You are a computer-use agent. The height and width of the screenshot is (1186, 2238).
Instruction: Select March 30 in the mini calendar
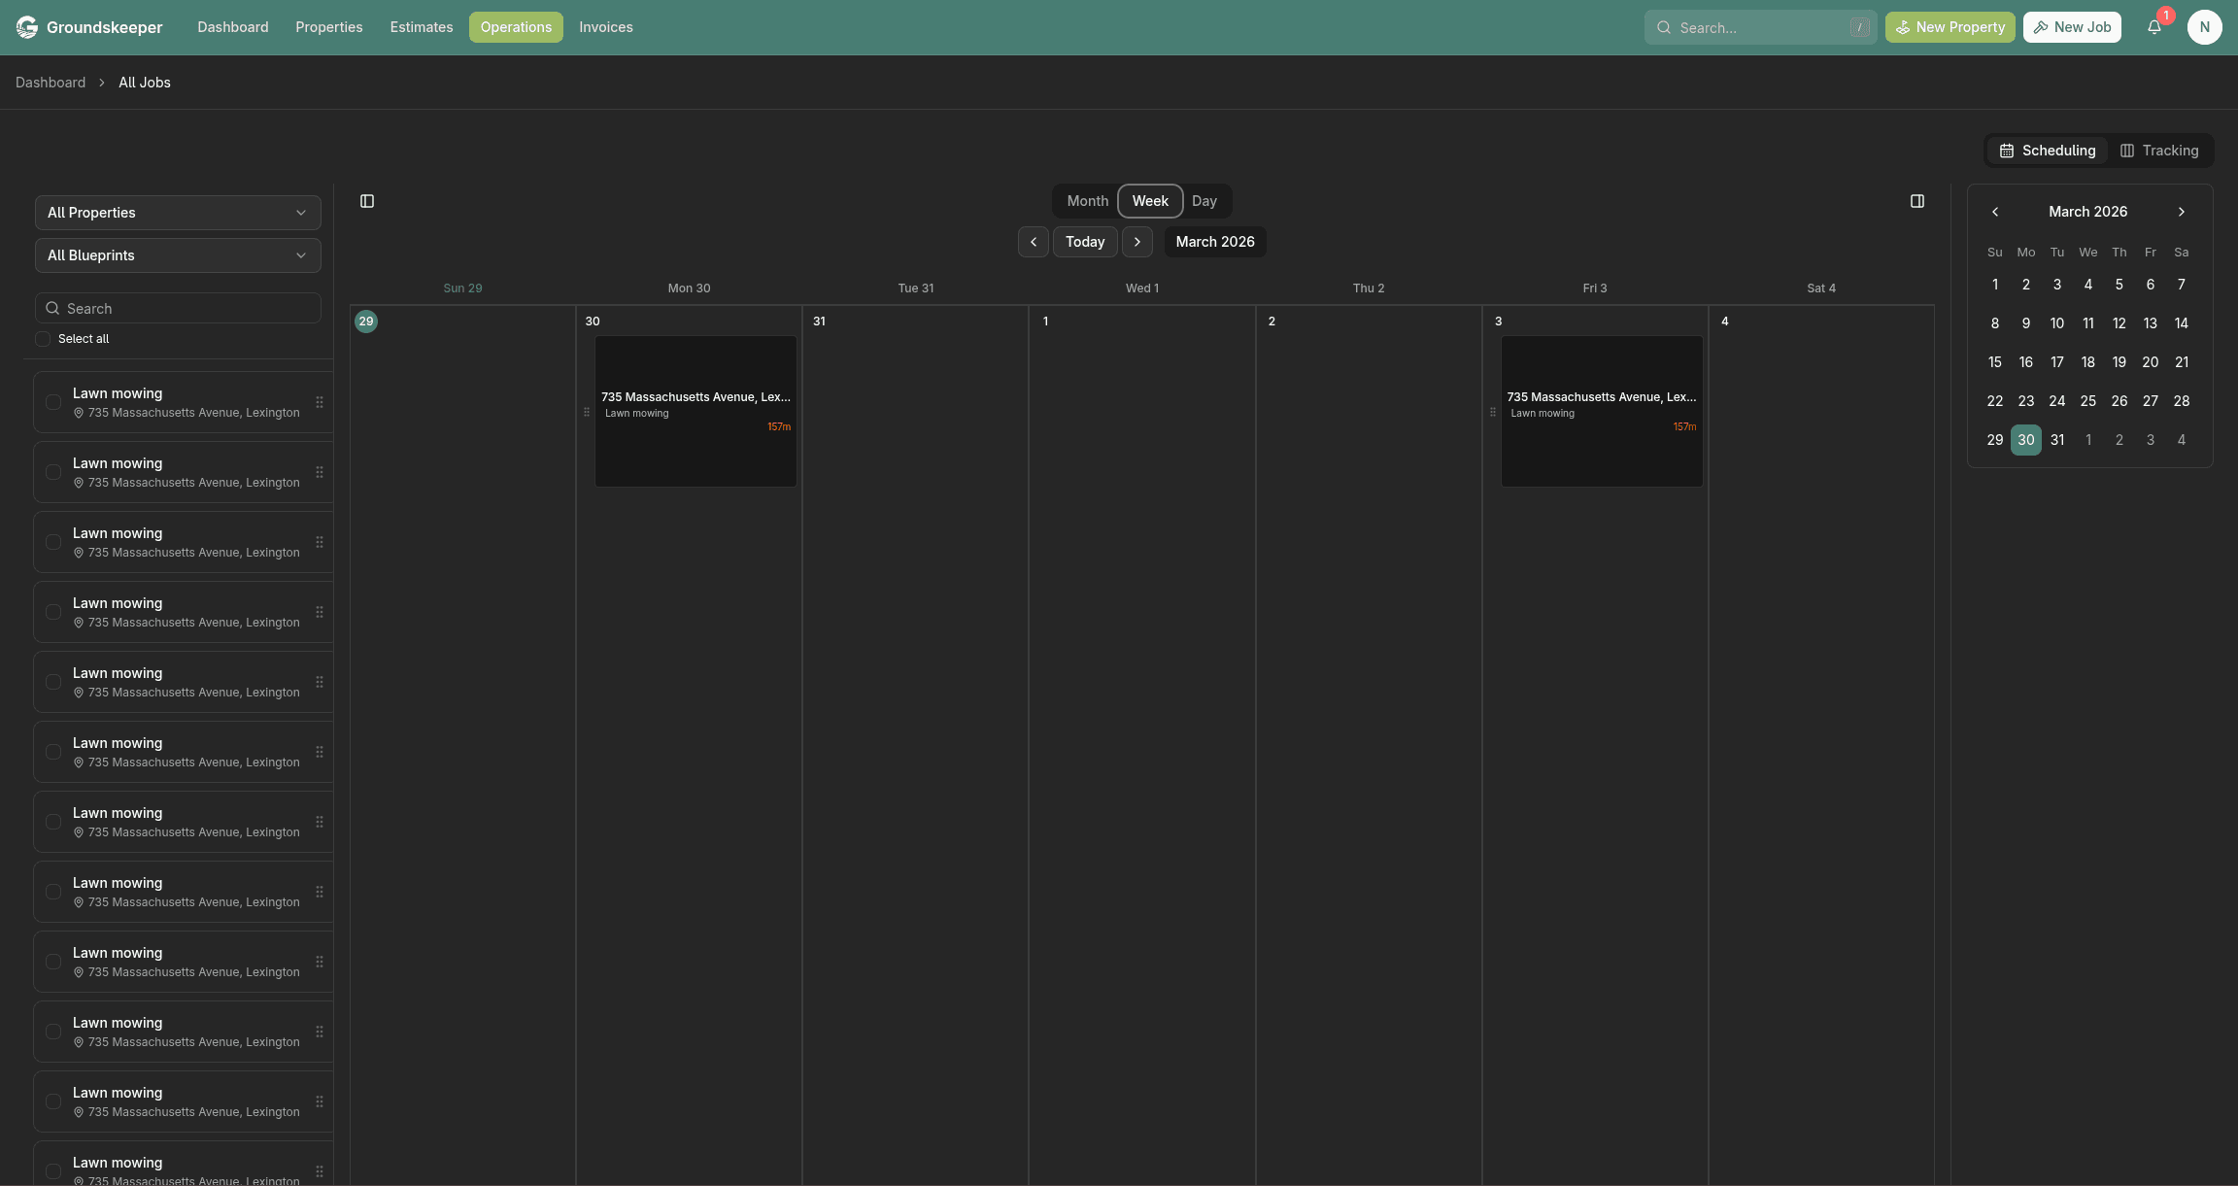click(x=2026, y=440)
